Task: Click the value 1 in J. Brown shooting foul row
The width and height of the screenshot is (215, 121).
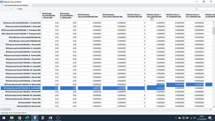Action: tap(144, 92)
